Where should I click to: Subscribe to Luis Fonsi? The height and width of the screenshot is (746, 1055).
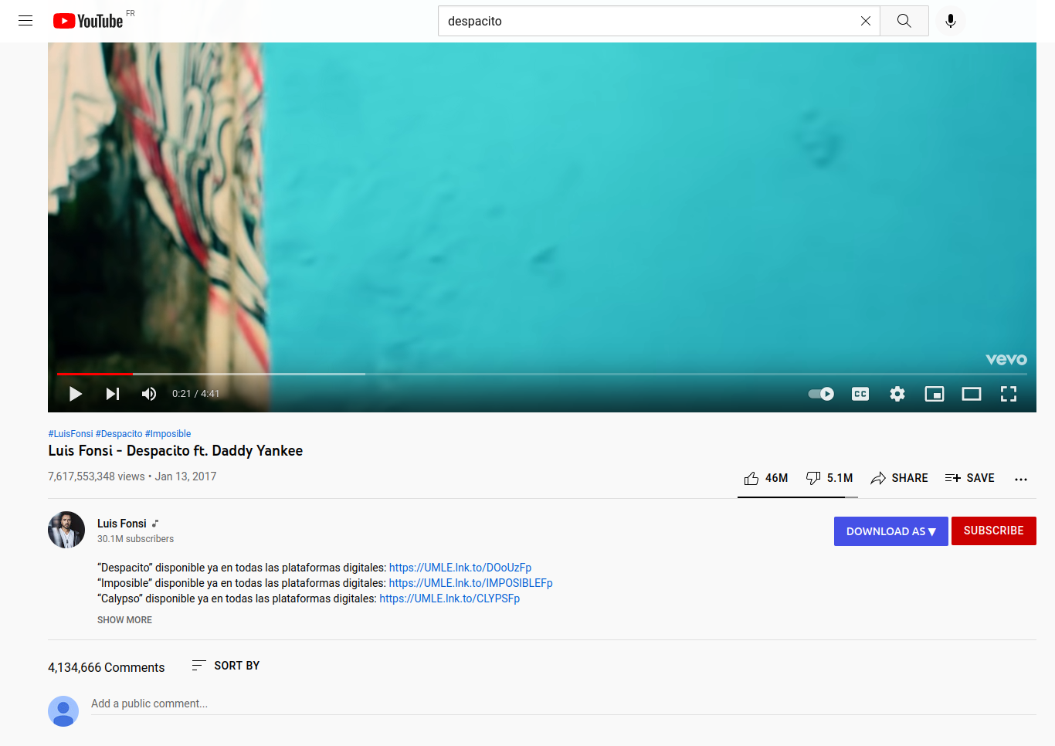coord(994,531)
